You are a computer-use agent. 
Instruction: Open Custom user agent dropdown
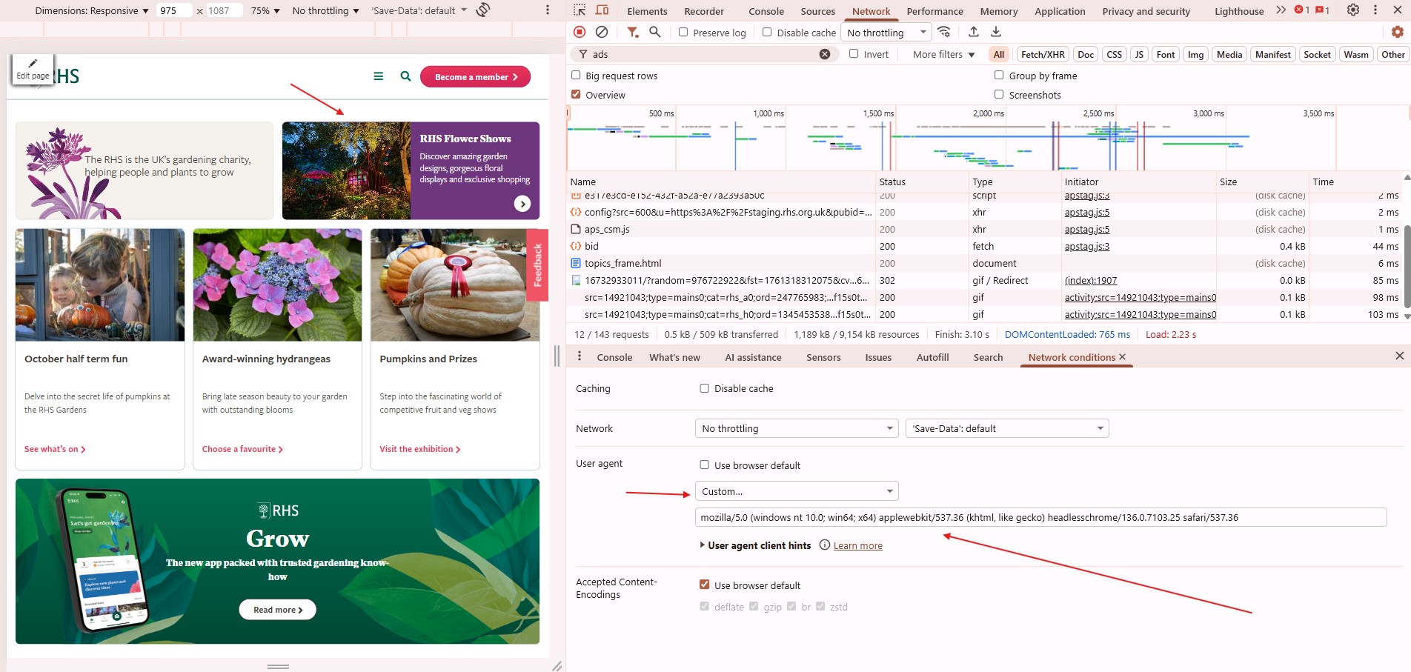(797, 491)
